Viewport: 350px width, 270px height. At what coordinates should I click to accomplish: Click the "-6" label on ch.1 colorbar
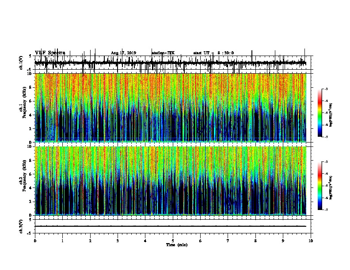(326, 125)
